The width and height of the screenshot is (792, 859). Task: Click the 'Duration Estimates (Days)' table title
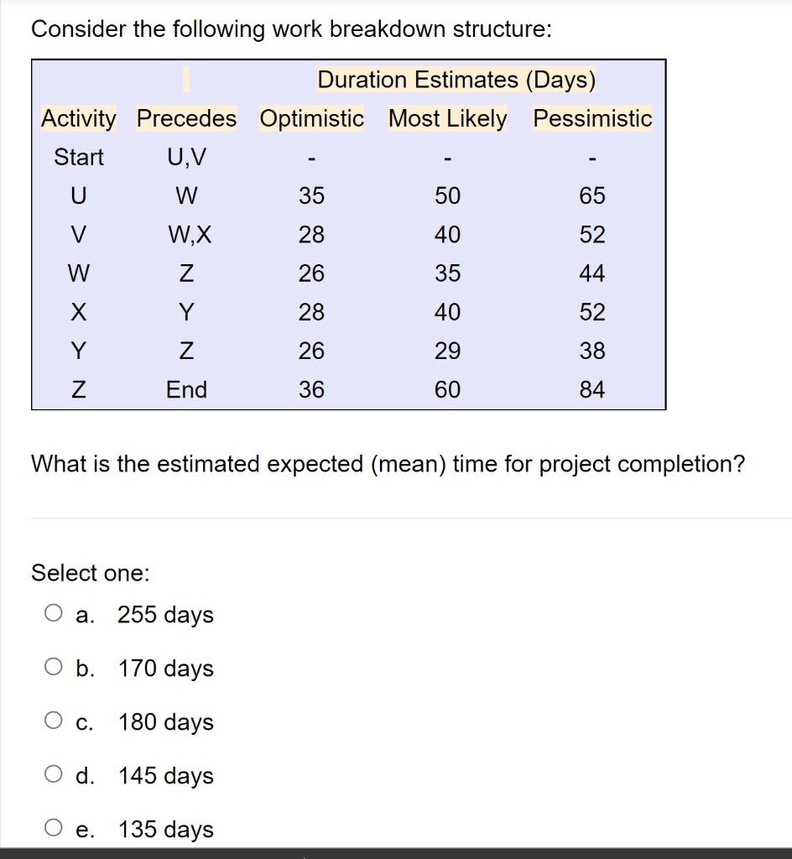[456, 79]
